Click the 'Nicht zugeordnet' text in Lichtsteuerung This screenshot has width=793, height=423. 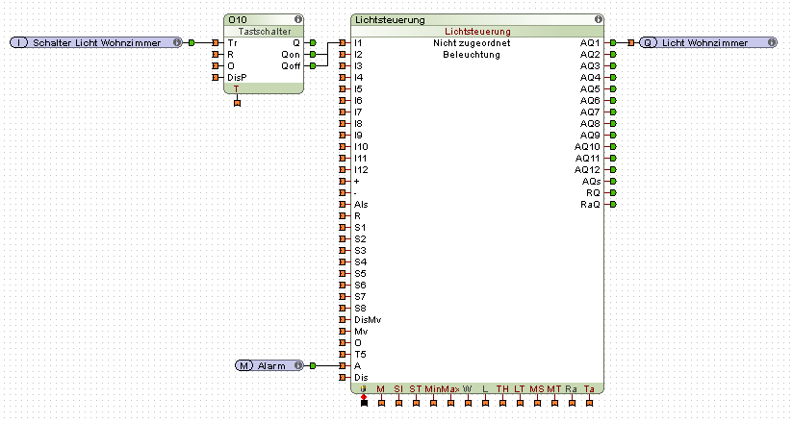click(472, 43)
